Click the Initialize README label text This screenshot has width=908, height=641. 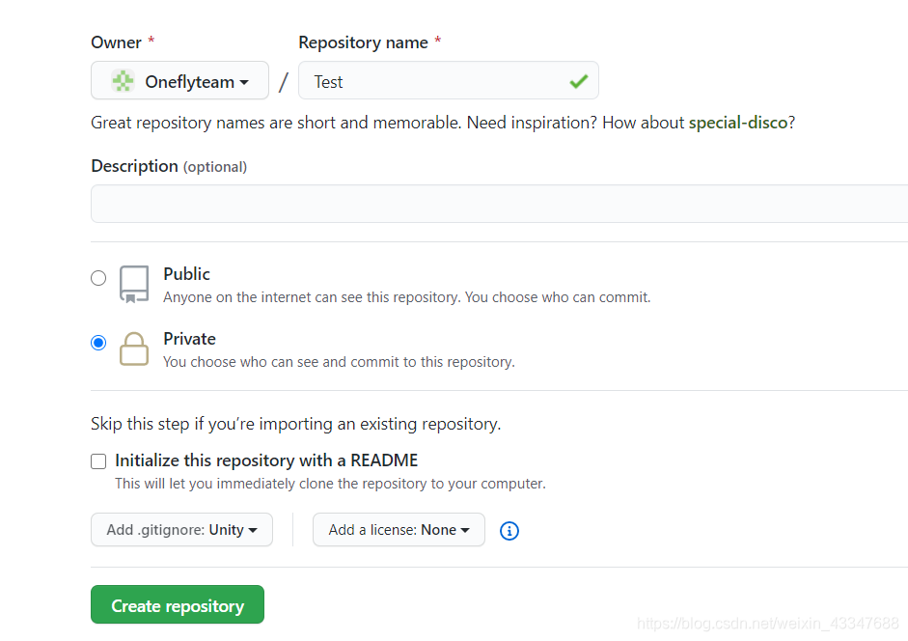265,460
